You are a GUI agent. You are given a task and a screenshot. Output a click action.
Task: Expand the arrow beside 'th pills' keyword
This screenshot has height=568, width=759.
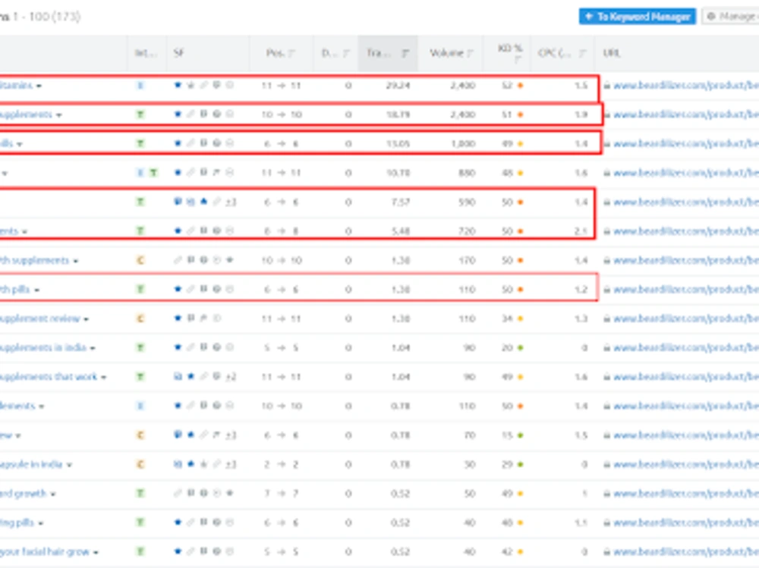[36, 290]
